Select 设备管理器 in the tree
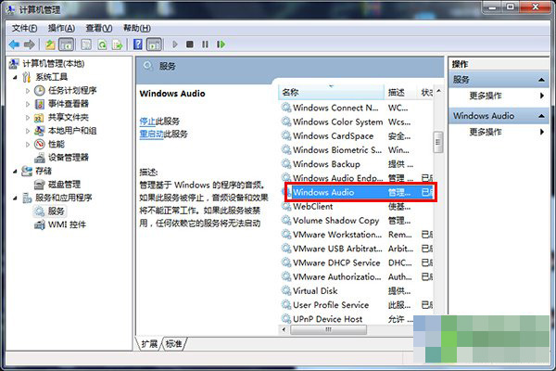Image resolution: width=556 pixels, height=371 pixels. [x=68, y=158]
